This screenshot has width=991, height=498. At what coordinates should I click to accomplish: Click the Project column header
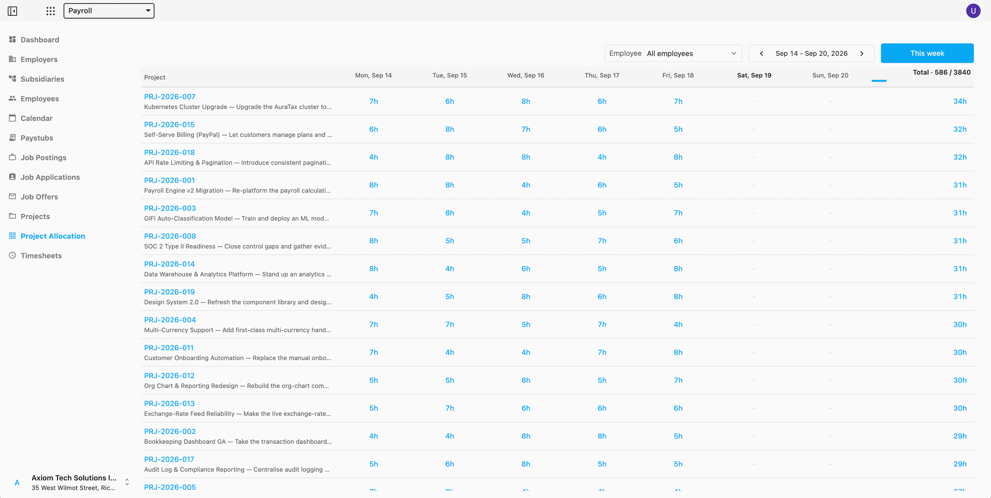pos(154,77)
